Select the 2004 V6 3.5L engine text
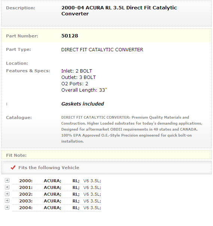Screen dimensions: 213x226 [x=92, y=208]
